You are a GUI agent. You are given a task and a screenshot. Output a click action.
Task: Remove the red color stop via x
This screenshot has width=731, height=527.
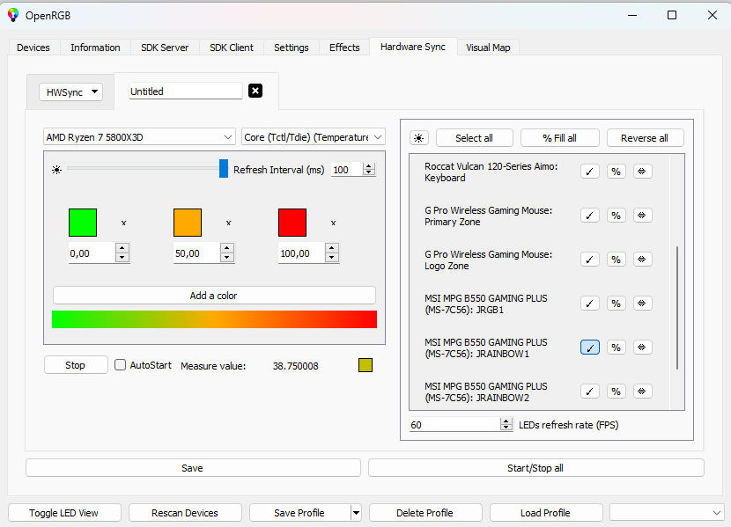tap(333, 223)
